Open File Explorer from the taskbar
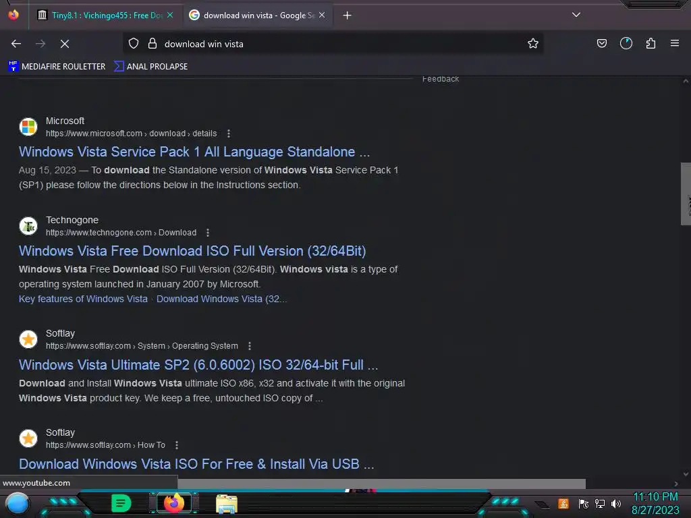Image resolution: width=691 pixels, height=518 pixels. tap(227, 504)
